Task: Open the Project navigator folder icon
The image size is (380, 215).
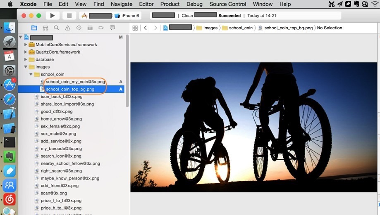Action: 34,28
